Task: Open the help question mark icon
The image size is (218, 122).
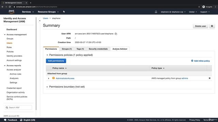Action: coord(212,26)
